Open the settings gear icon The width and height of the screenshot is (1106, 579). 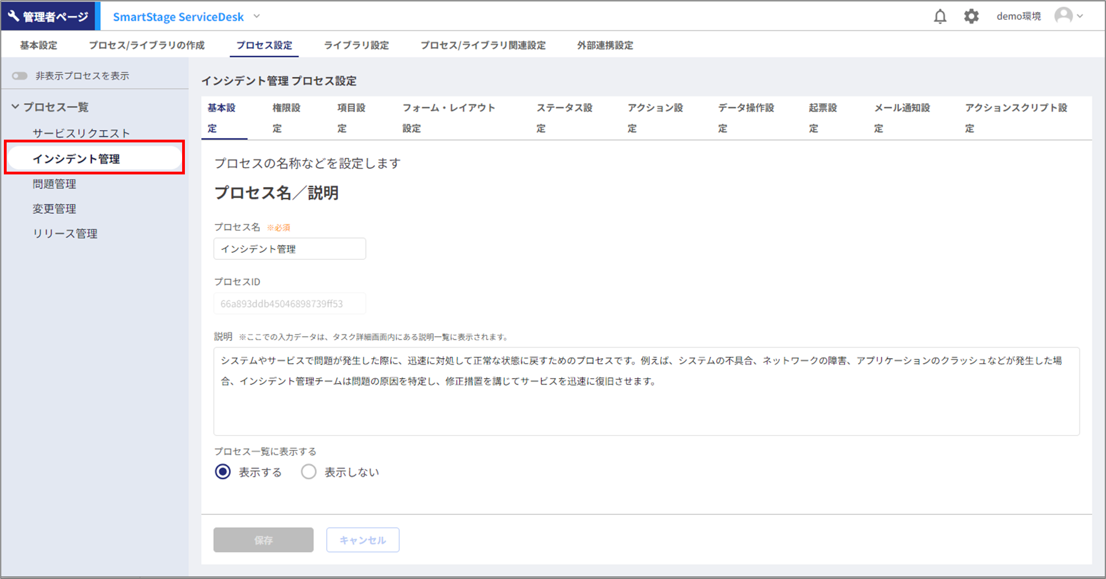point(971,17)
